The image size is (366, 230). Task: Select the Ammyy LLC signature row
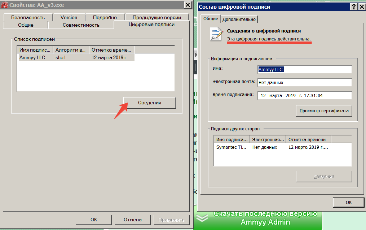[76, 57]
